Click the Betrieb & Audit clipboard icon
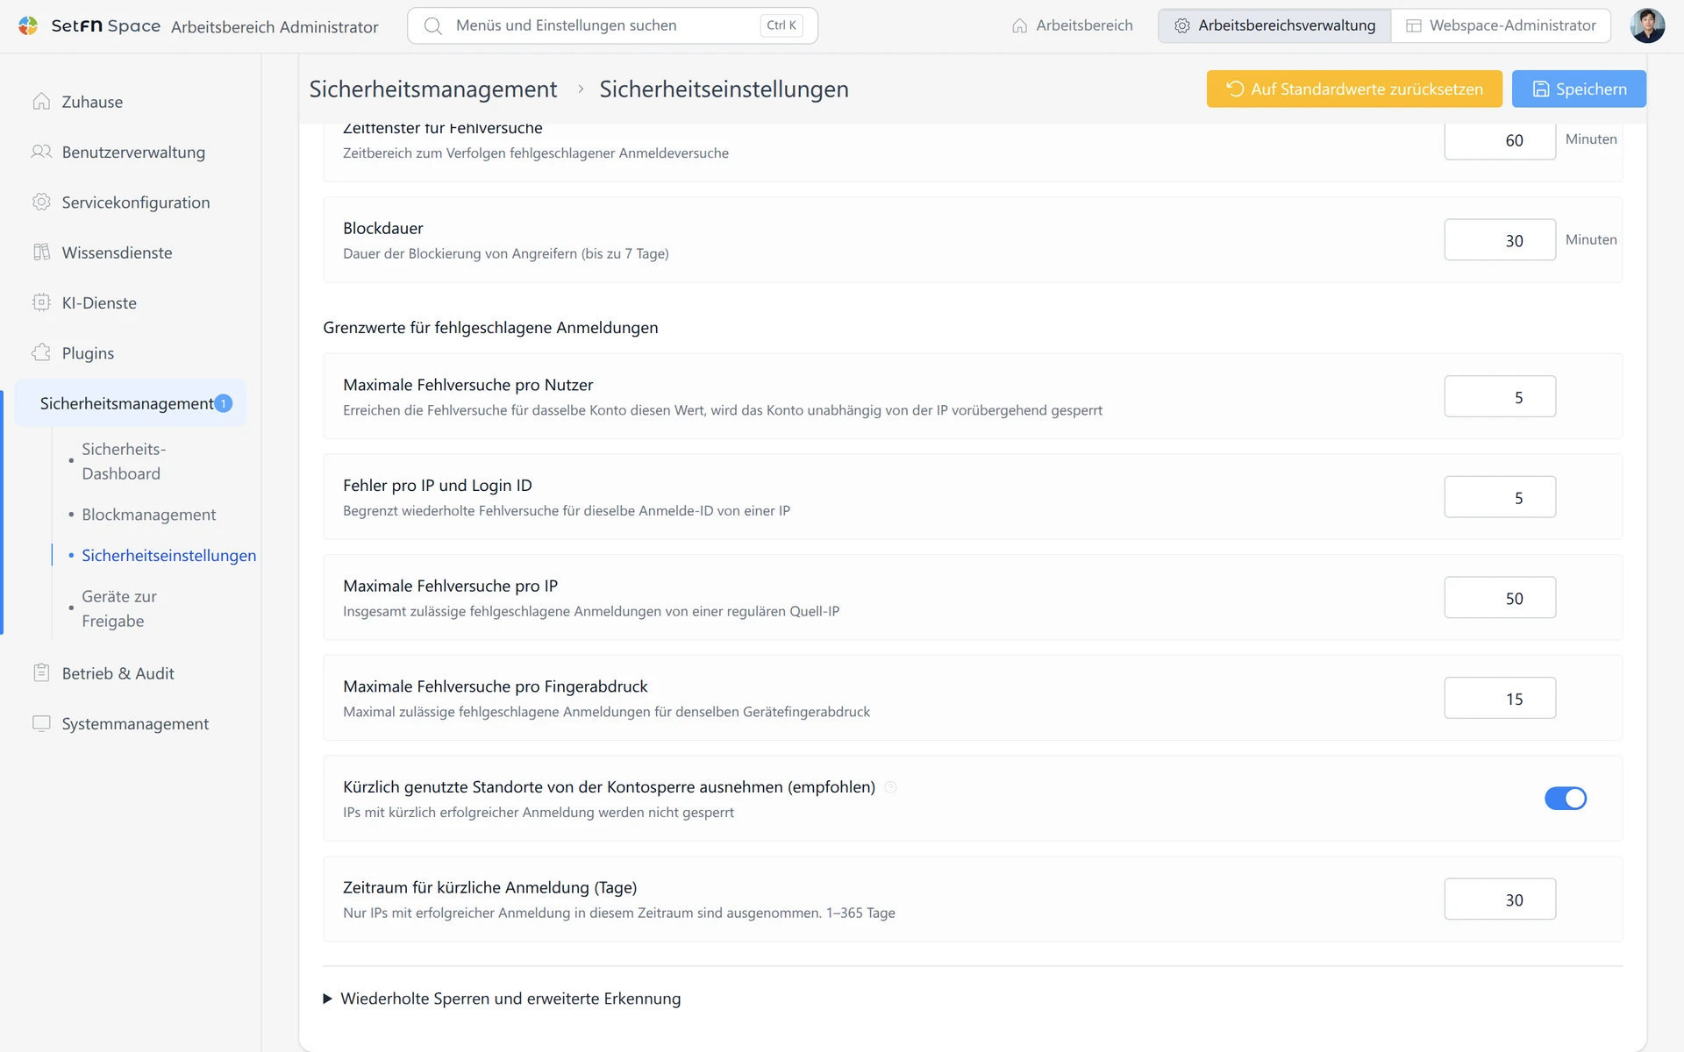 pos(41,673)
